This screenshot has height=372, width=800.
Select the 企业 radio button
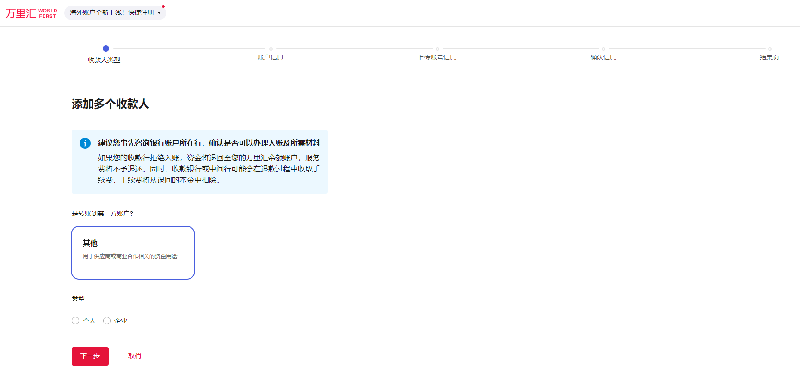[107, 321]
